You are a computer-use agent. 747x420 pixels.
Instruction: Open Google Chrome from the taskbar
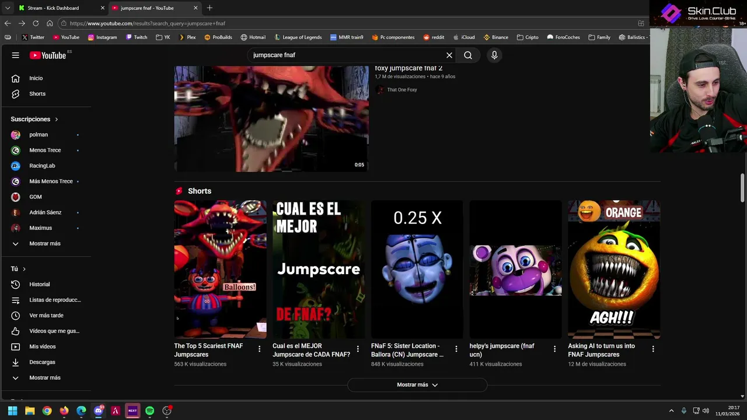point(47,411)
